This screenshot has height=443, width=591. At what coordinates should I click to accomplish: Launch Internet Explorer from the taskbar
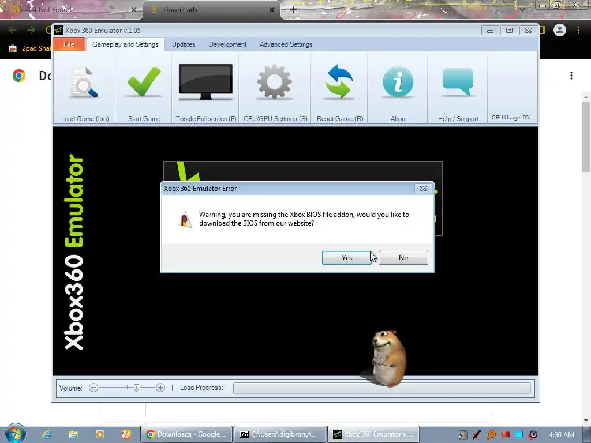click(47, 434)
